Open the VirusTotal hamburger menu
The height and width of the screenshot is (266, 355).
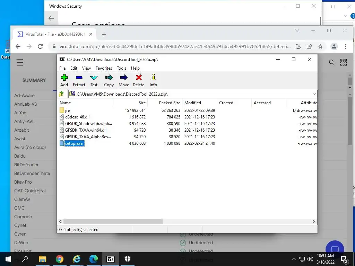pyautogui.click(x=20, y=62)
